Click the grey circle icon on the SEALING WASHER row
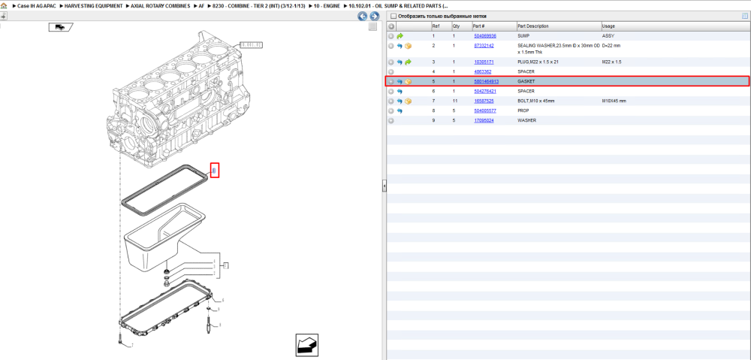The width and height of the screenshot is (751, 360). 391,46
